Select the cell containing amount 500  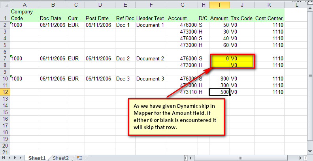click(219, 92)
